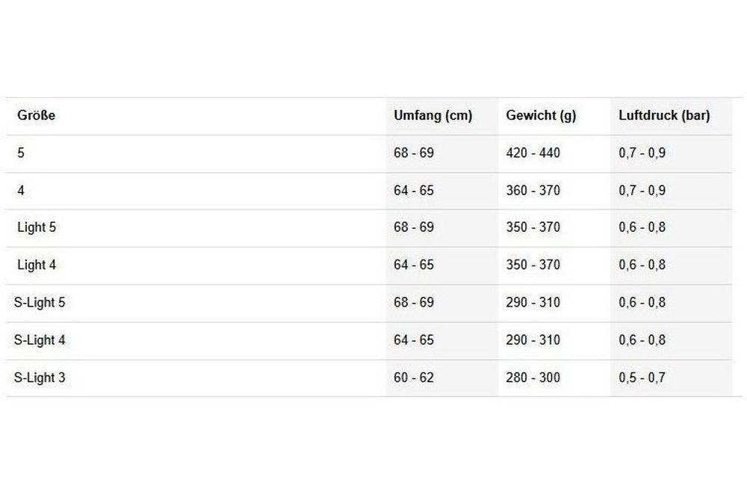The height and width of the screenshot is (495, 747).
Task: Select the 360 - 370 weight cell
Action: (533, 191)
